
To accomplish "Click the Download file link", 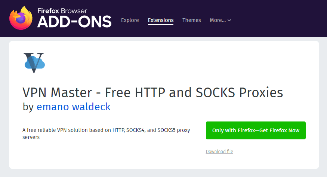I will pyautogui.click(x=219, y=151).
